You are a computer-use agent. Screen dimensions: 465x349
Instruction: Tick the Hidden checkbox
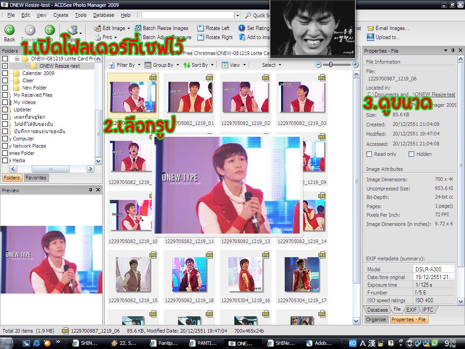[411, 154]
